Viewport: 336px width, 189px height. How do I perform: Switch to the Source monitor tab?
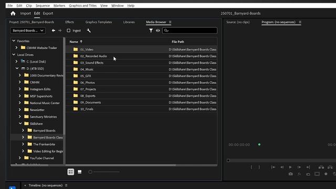click(x=238, y=22)
